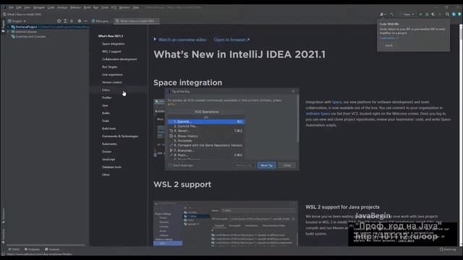Jump to WSL 2 support in contents
This screenshot has height=260, width=463.
111,51
